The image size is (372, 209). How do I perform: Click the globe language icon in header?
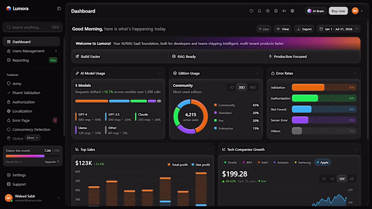click(x=292, y=11)
